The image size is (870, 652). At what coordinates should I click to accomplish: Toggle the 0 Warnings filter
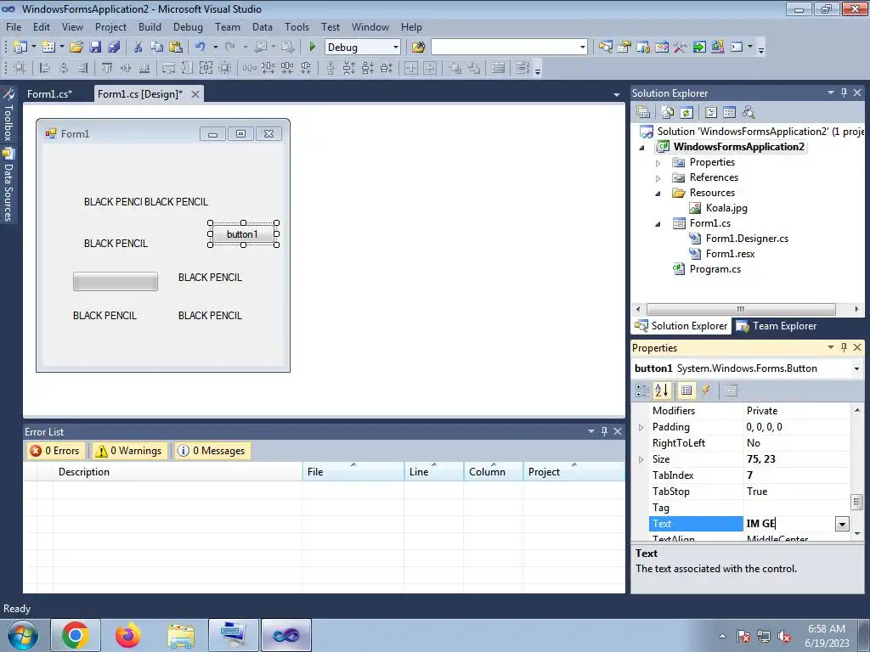[130, 451]
